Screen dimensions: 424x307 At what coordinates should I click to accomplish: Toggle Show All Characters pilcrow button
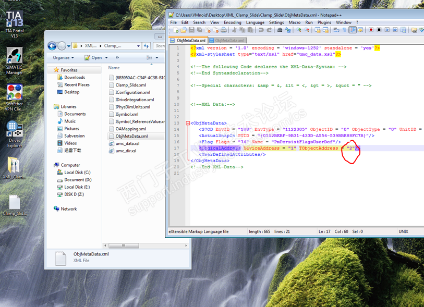(x=345, y=30)
